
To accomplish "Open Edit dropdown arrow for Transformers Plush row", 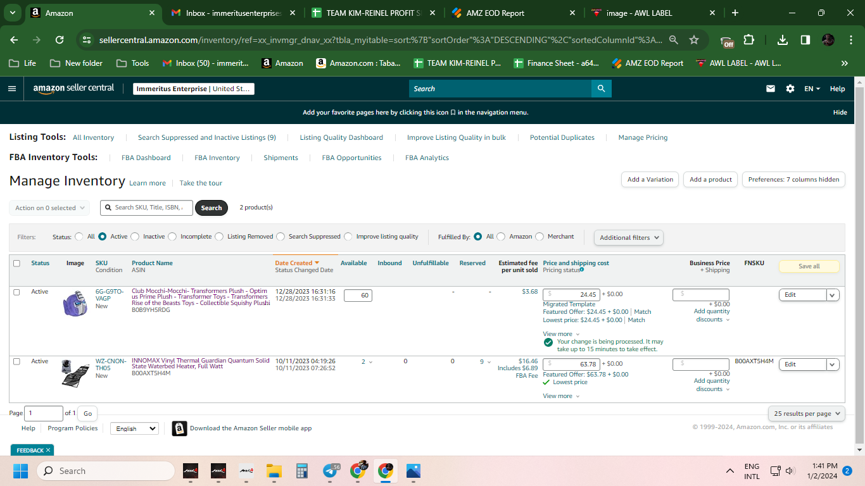I will (x=833, y=295).
